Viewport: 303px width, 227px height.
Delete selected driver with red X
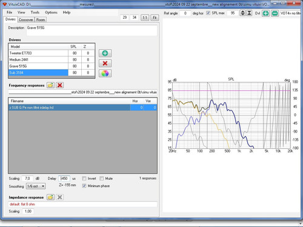click(105, 64)
